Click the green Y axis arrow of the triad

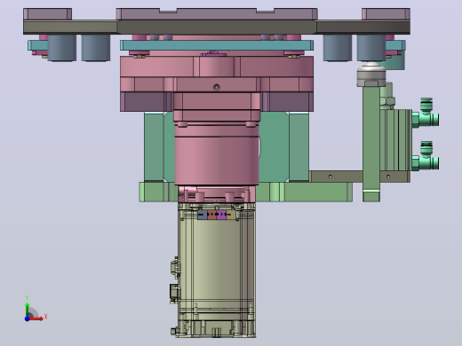click(x=28, y=310)
